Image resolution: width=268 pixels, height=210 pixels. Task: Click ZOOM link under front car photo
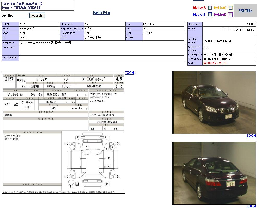click(x=251, y=136)
